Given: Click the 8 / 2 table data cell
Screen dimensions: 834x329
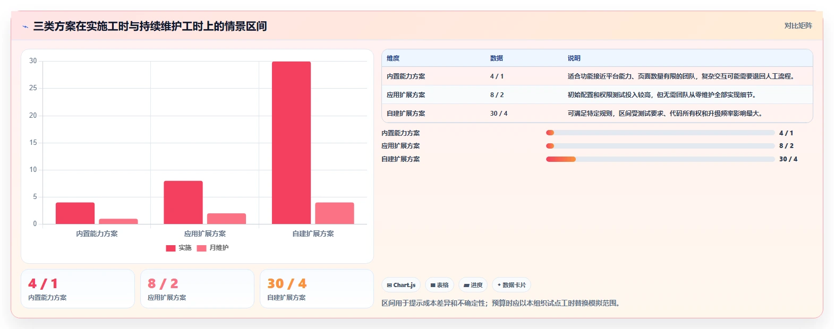Looking at the screenshot, I should coord(497,95).
